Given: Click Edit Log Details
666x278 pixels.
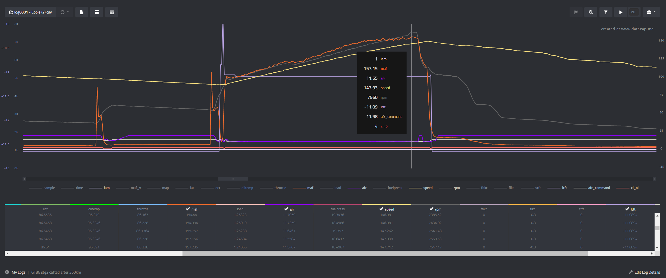Looking at the screenshot, I should tap(647, 272).
